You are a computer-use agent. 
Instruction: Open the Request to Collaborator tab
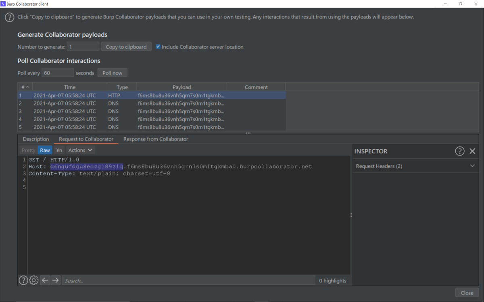(86, 139)
